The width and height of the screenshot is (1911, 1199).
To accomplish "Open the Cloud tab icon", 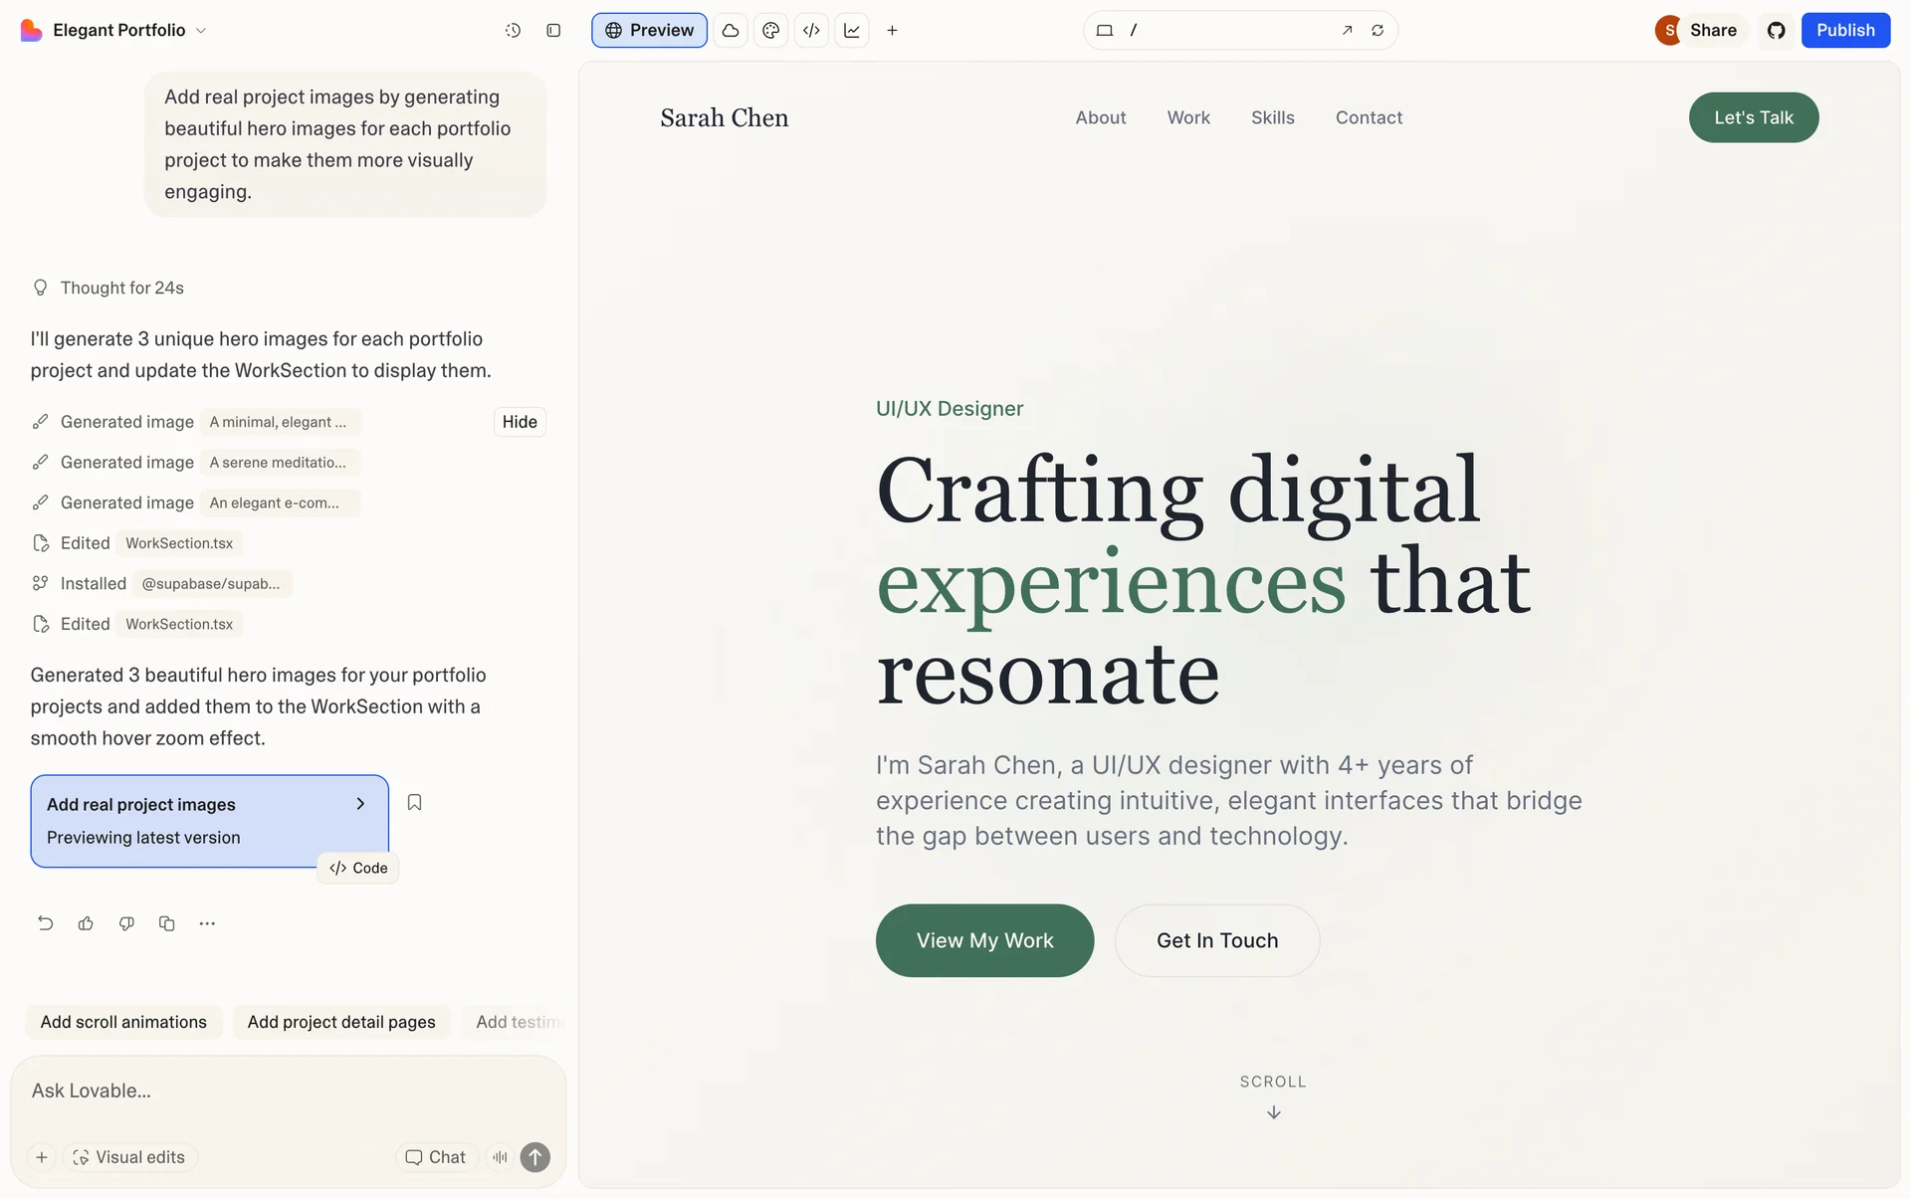I will coord(731,31).
